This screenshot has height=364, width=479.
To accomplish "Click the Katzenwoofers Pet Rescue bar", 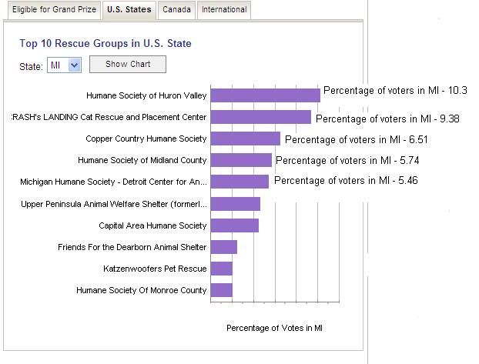I will point(222,269).
